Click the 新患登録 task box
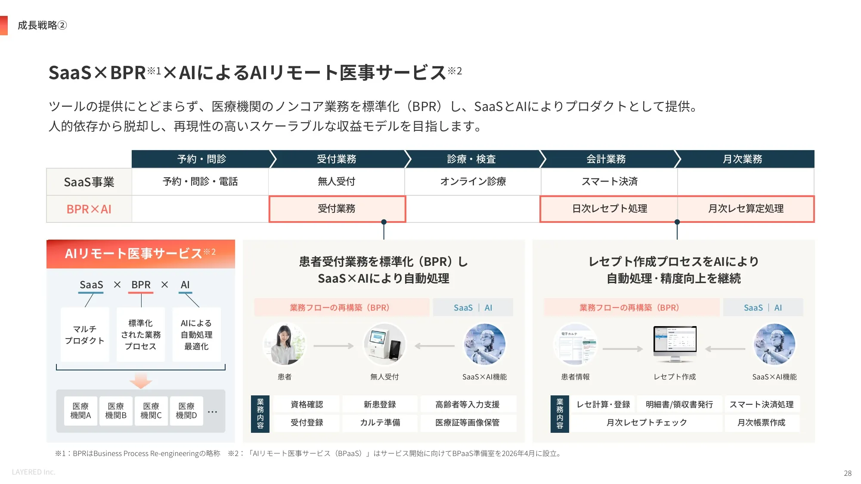Image resolution: width=861 pixels, height=484 pixels. point(380,404)
